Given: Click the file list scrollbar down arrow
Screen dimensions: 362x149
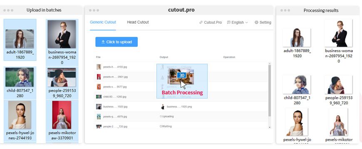Looking at the screenshot, I should (270, 127).
